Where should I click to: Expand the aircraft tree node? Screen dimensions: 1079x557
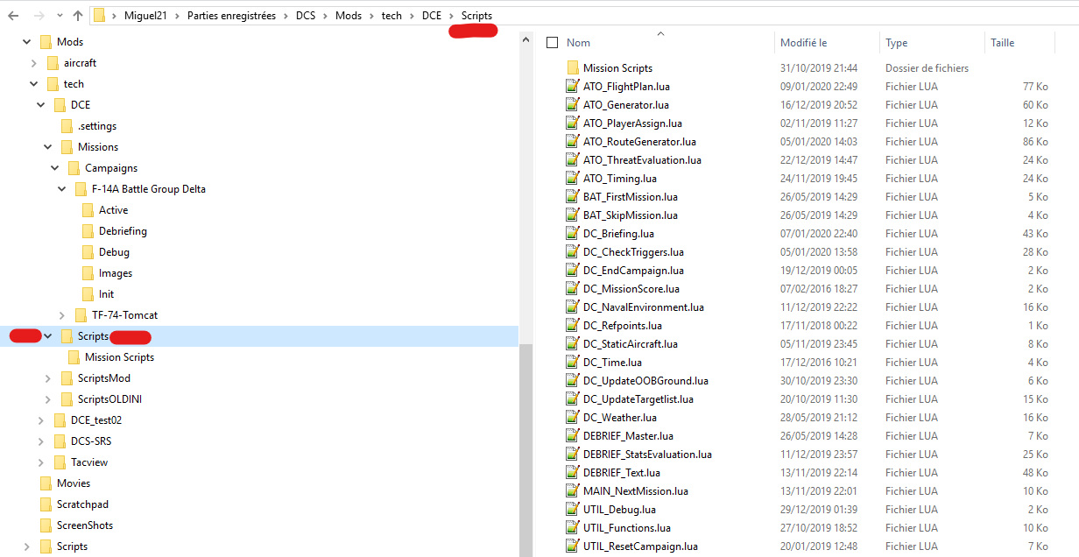33,63
